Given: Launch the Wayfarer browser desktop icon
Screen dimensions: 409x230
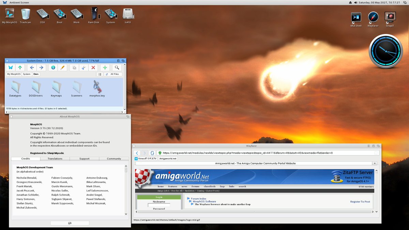Looking at the screenshot, I should click(373, 19).
